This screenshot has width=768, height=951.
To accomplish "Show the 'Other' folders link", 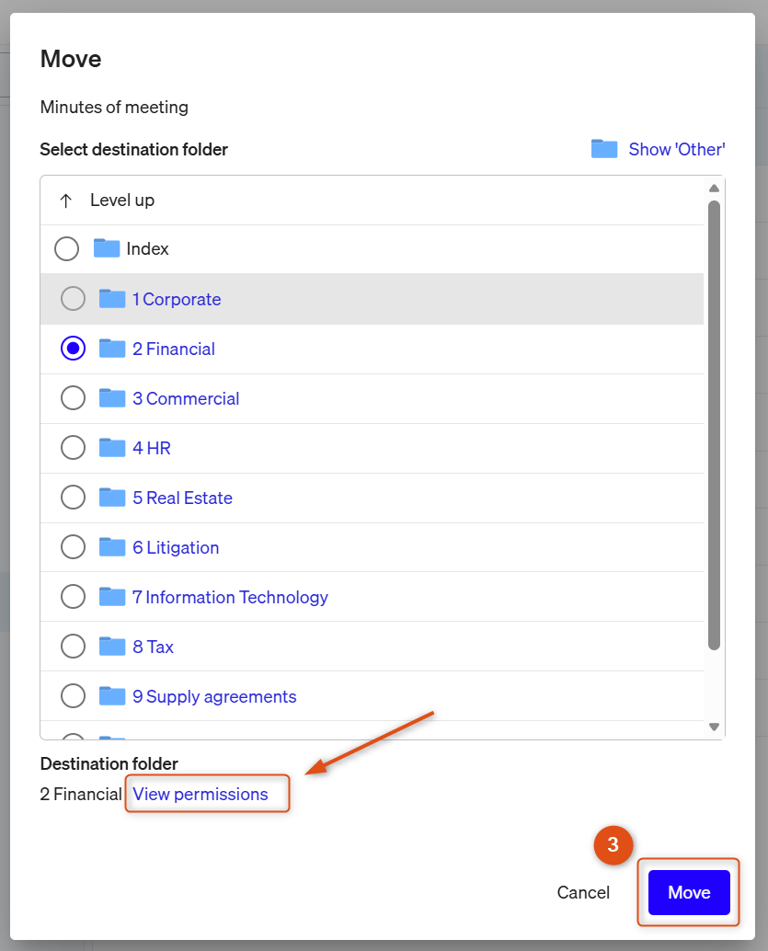I will [676, 149].
